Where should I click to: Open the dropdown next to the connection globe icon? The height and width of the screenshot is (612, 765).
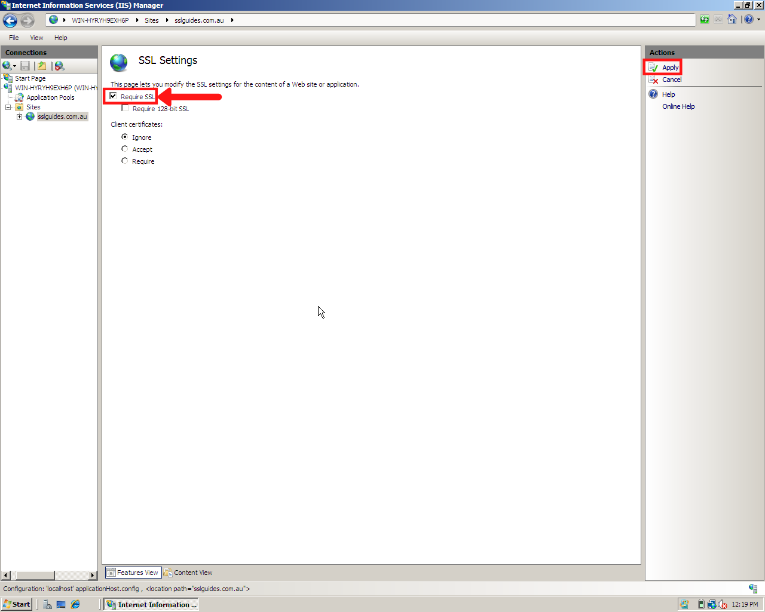(x=14, y=66)
